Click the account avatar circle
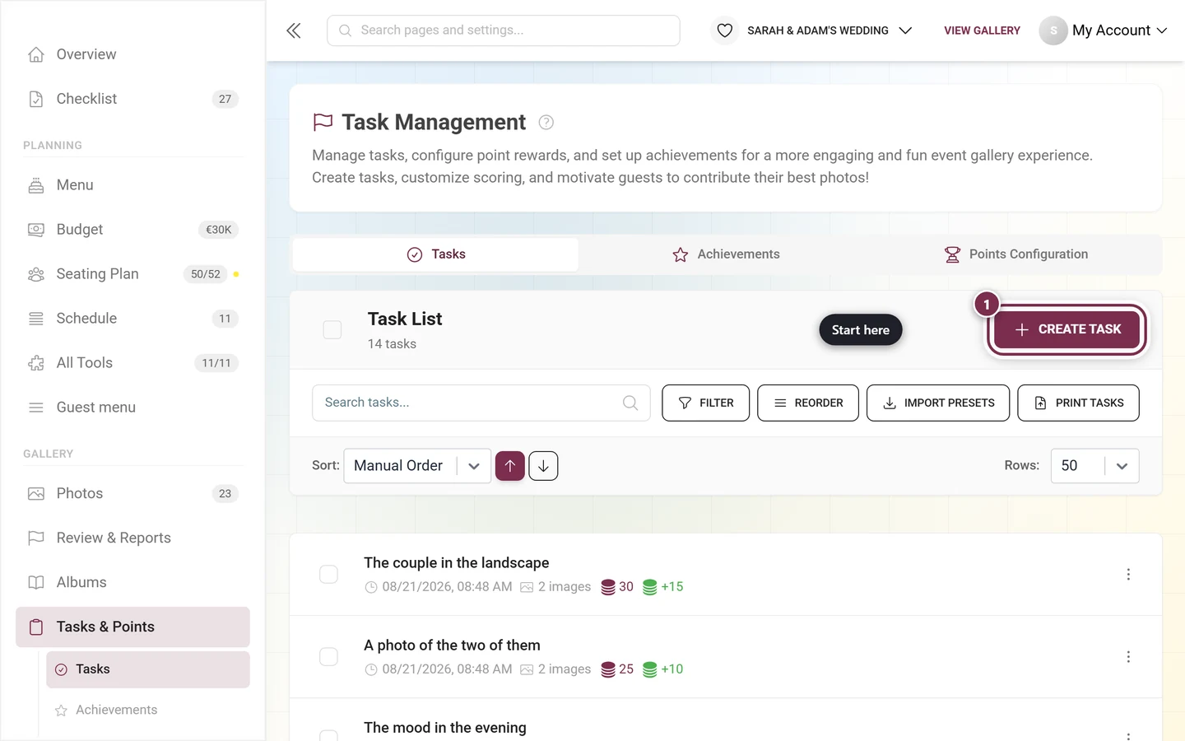The image size is (1185, 741). coord(1053,30)
